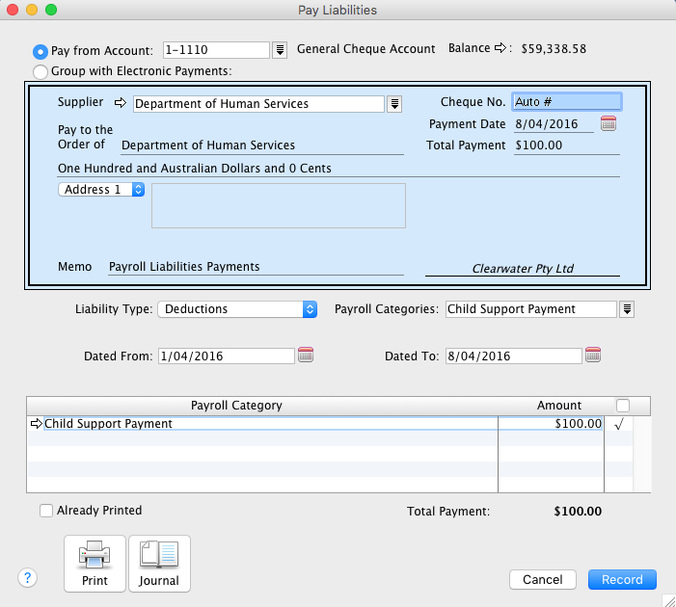The image size is (676, 607).
Task: Tick the Already Printed checkbox
Action: pyautogui.click(x=46, y=511)
